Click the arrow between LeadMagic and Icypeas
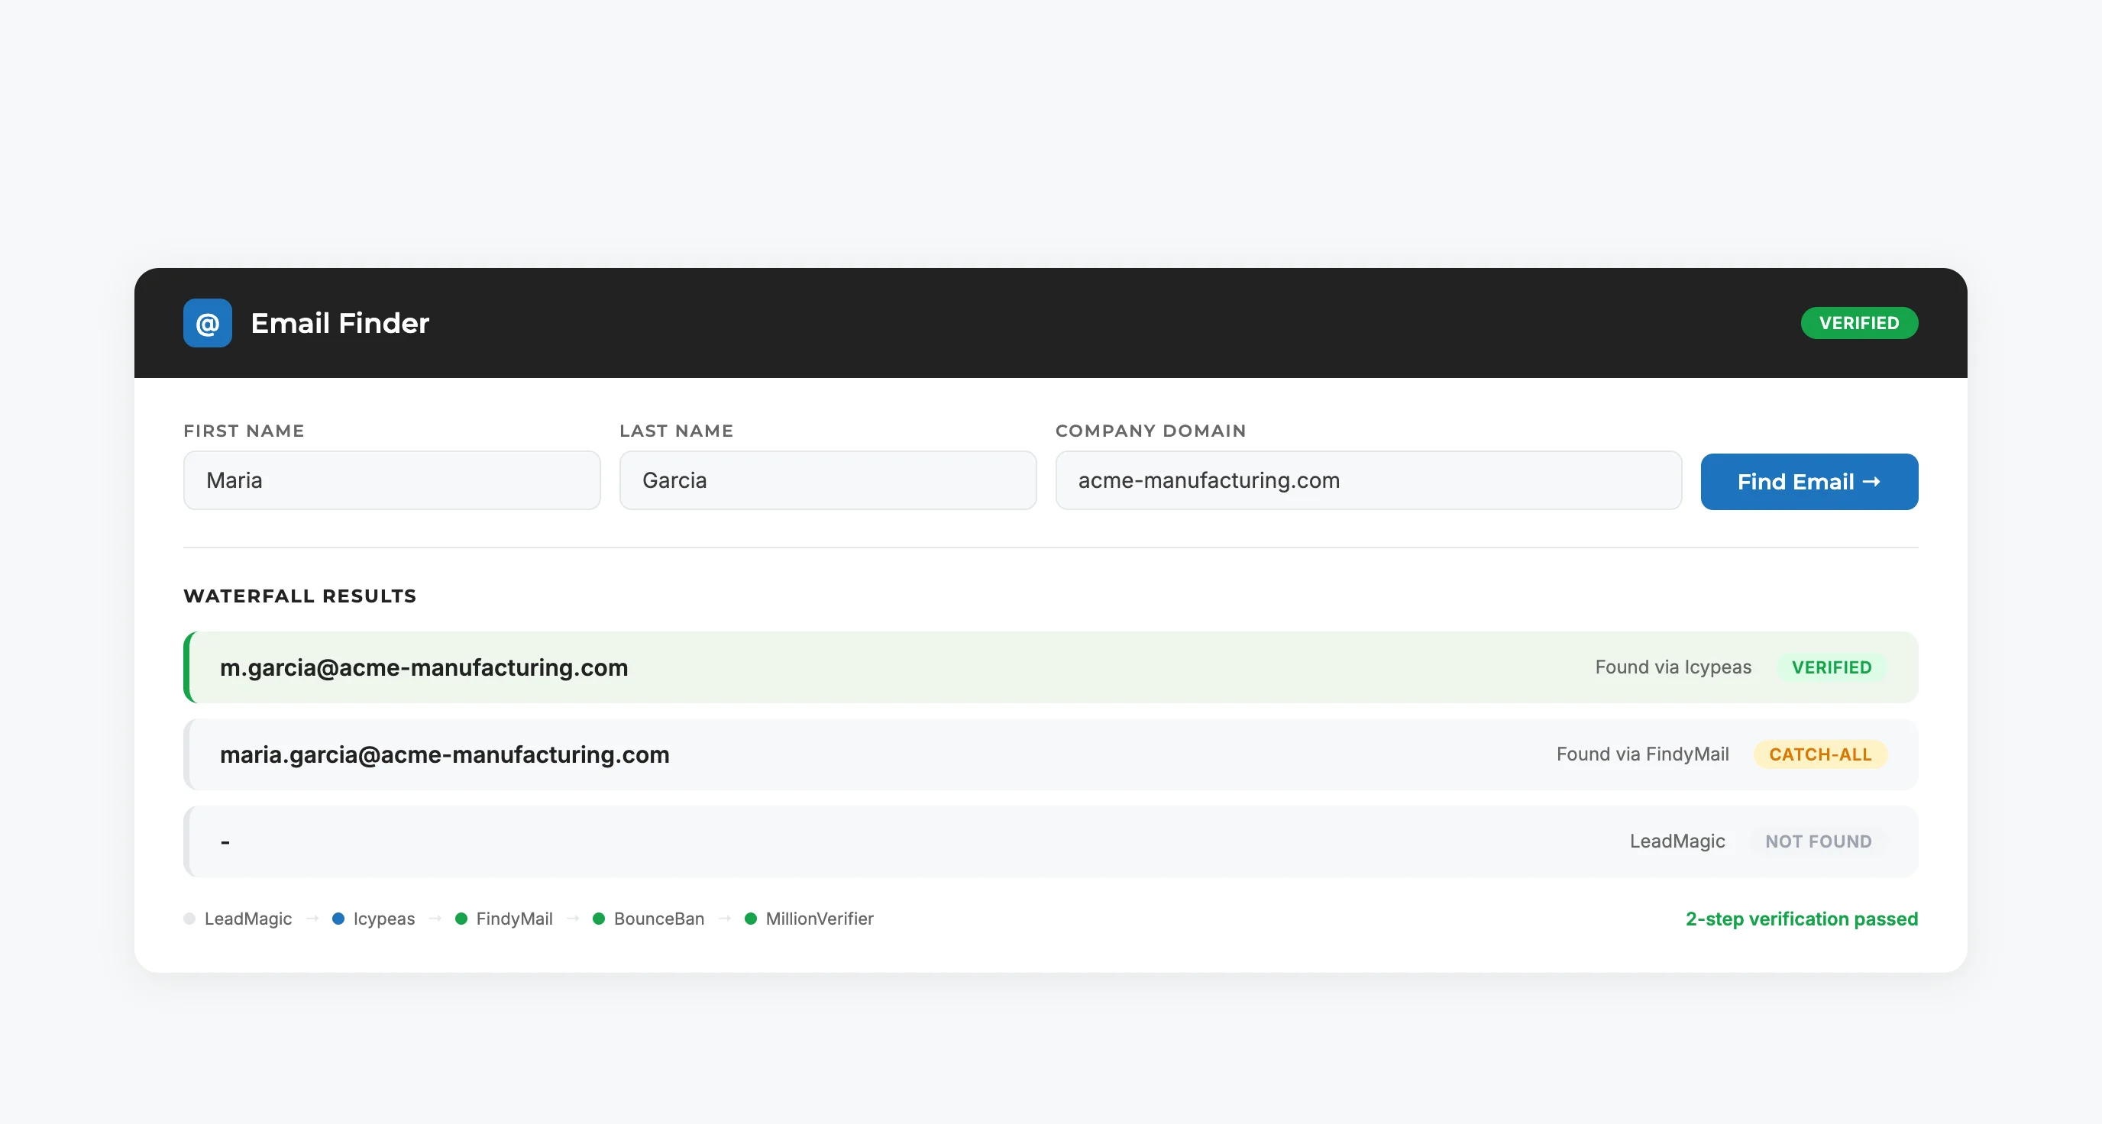This screenshot has height=1124, width=2102. click(x=312, y=919)
